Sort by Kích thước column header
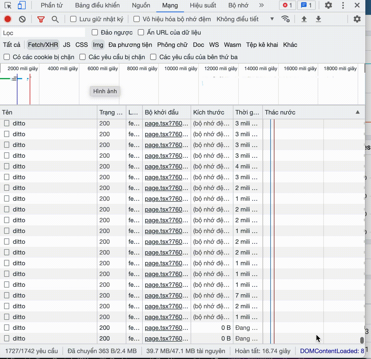The width and height of the screenshot is (371, 359). tap(212, 112)
